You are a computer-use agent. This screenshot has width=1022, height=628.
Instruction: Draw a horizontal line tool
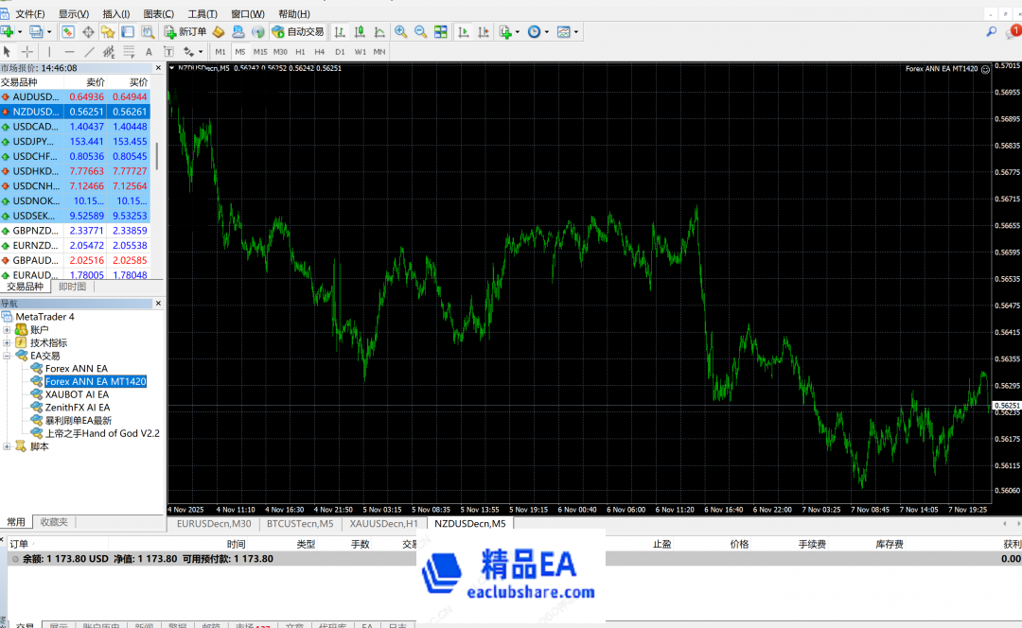[x=69, y=51]
